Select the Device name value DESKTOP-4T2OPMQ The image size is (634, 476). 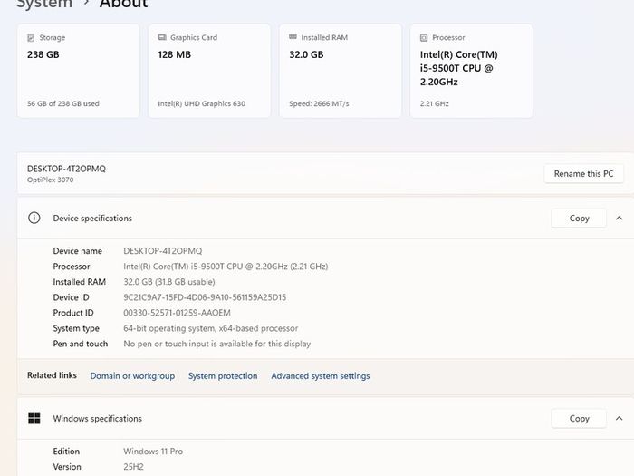pos(162,251)
